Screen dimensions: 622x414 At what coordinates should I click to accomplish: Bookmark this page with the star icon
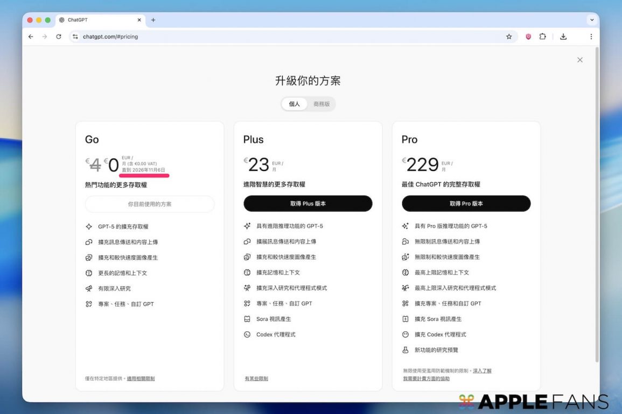pos(509,37)
